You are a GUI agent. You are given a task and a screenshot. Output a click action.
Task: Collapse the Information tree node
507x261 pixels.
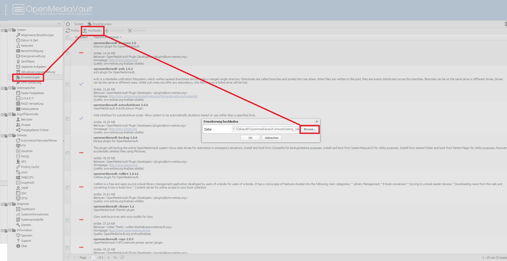pyautogui.click(x=10, y=230)
